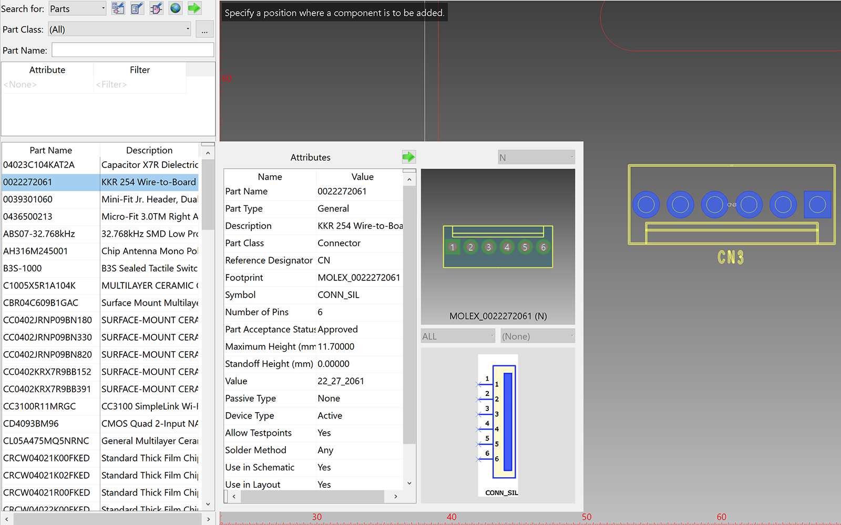Open the web part search via globe icon

[176, 8]
